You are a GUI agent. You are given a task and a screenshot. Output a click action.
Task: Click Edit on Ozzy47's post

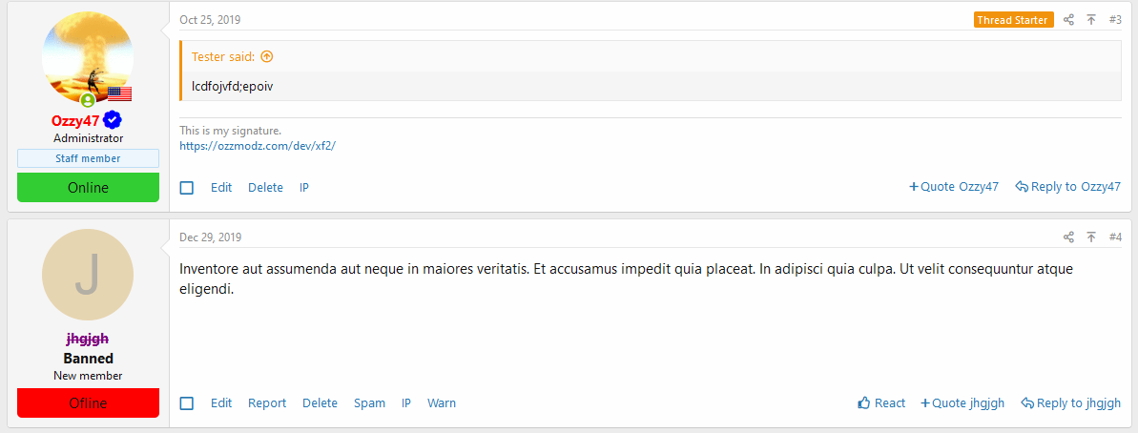tap(221, 188)
